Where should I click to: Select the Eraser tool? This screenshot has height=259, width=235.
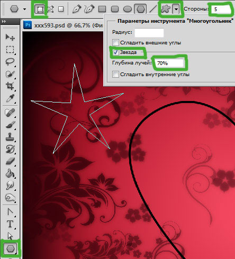[x=10, y=161]
